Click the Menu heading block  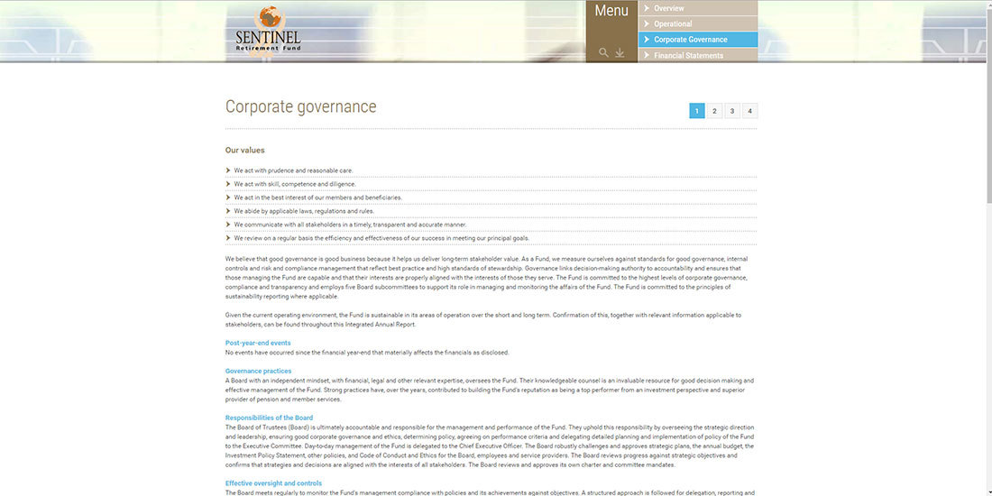(611, 12)
